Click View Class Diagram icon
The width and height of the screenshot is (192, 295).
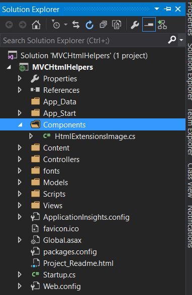[162, 25]
